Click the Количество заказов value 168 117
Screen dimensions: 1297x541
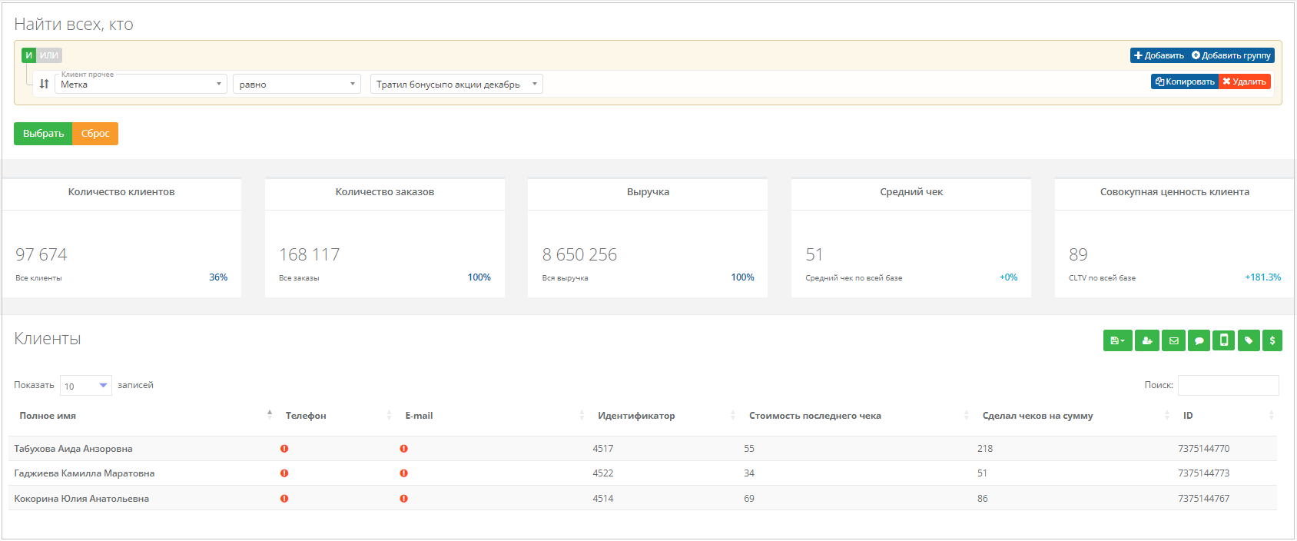(310, 254)
